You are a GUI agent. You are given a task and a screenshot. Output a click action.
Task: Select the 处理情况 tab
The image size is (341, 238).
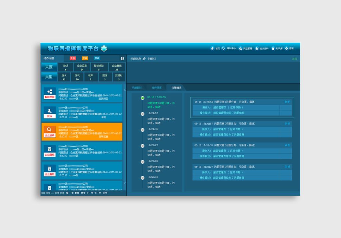(x=176, y=88)
